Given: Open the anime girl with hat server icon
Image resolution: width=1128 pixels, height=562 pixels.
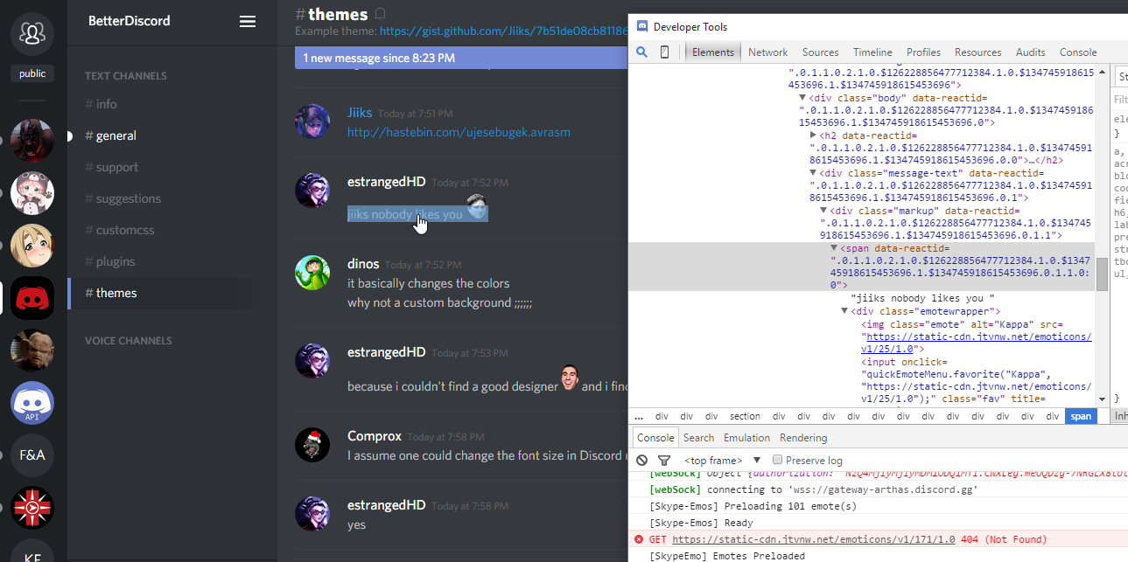Looking at the screenshot, I should point(32,193).
